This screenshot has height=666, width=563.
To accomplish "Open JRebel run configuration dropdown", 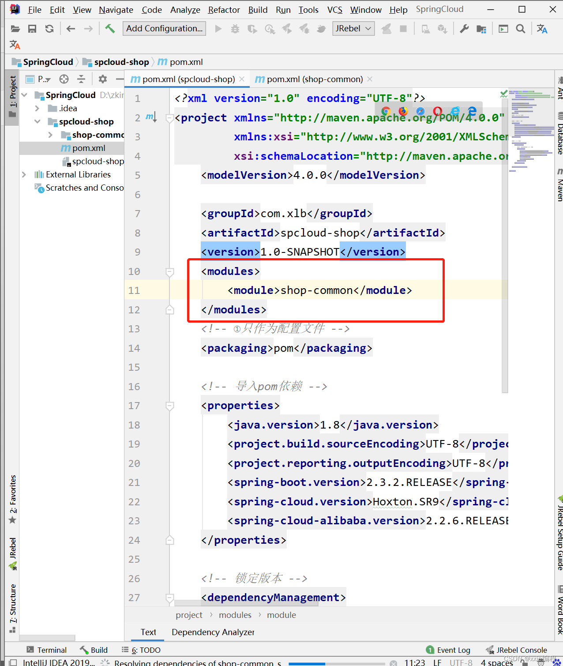I will [353, 29].
